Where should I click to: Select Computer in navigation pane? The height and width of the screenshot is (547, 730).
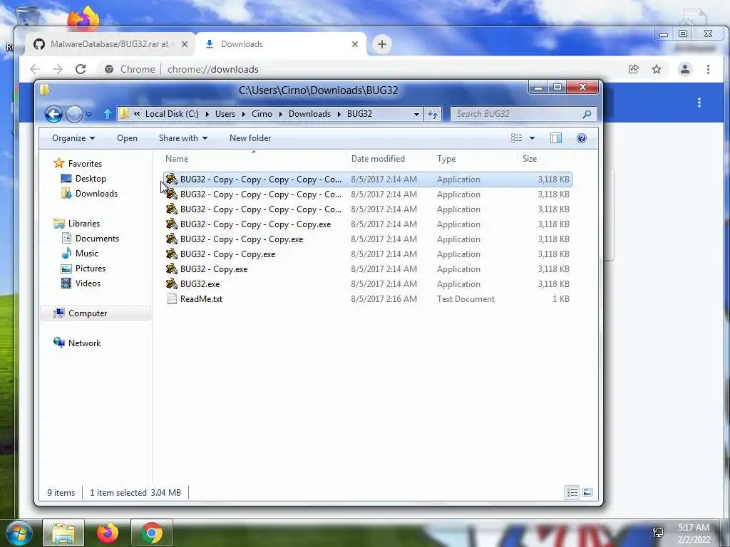click(x=88, y=313)
